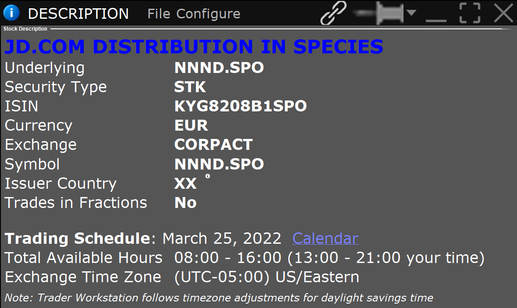Click the blue info icon beside DESCRIPTION
Screen dimensions: 517x308
[11, 13]
